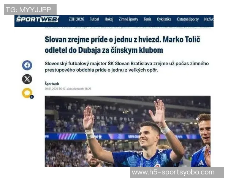Open the Futbal section
This screenshot has height=182, width=228.
click(x=94, y=19)
